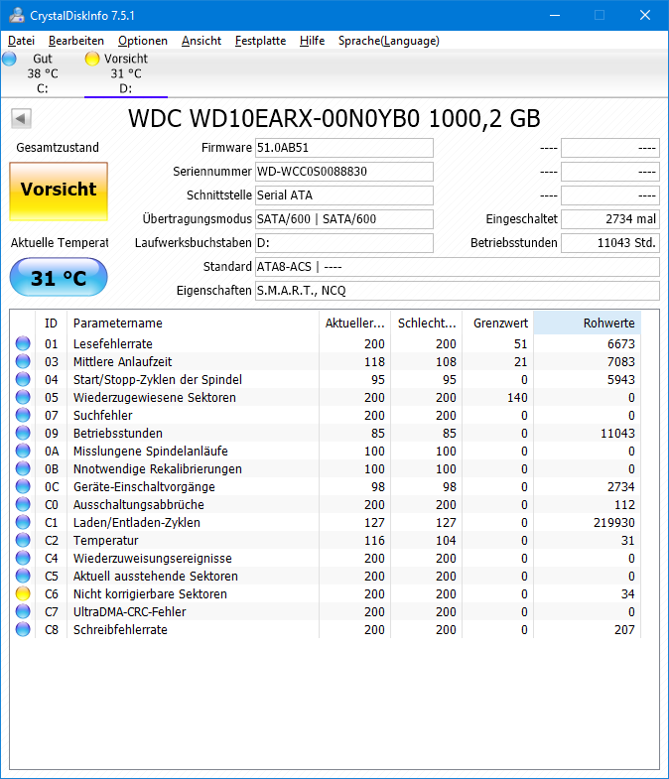Click the Übertragungsmodus field SATA/600

tap(344, 219)
